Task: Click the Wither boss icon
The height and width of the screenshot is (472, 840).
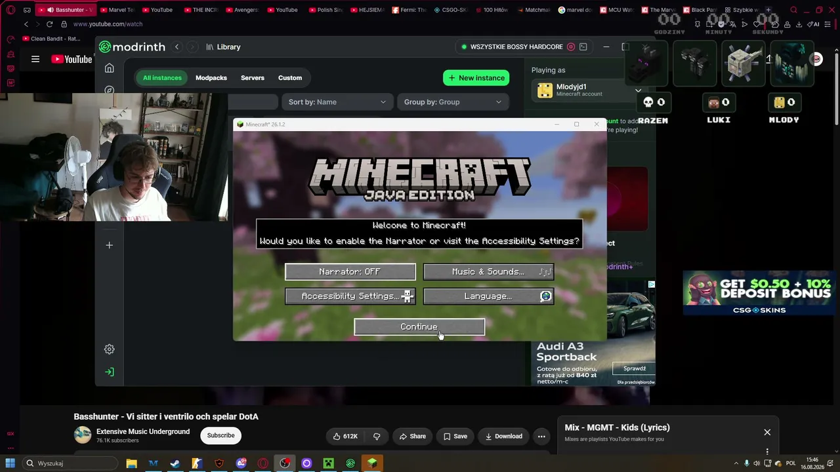Action: 696,64
